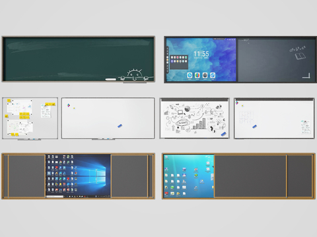317x237 pixels.
Task: Select the brainstorm doodle whiteboard
Action: point(194,118)
